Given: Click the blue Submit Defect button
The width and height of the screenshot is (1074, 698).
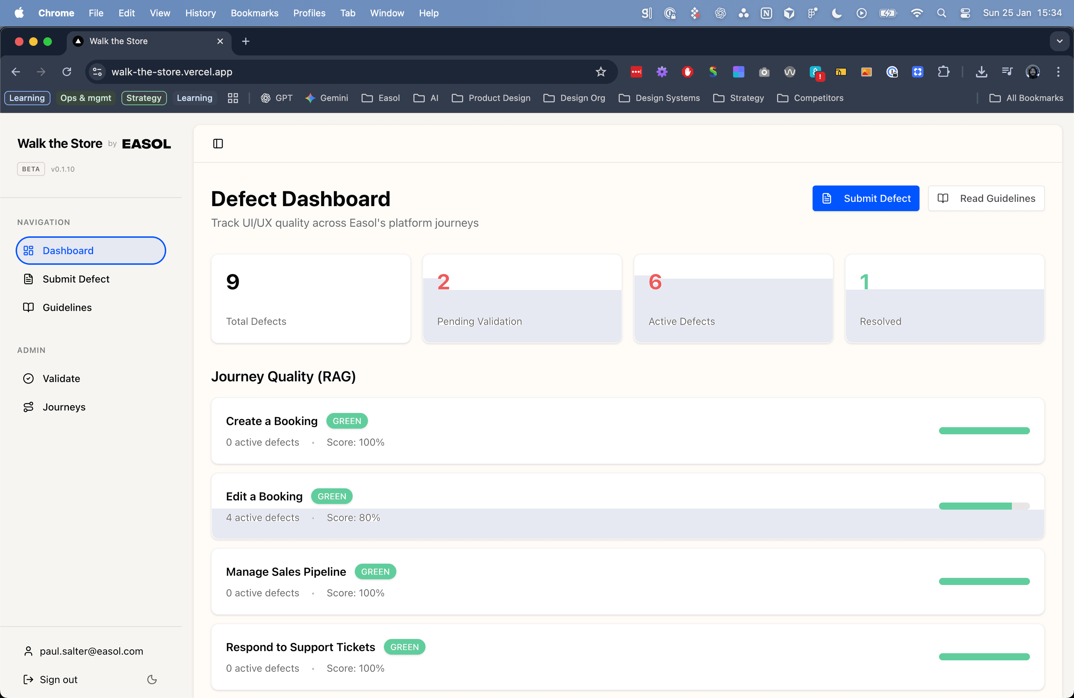Looking at the screenshot, I should [x=866, y=198].
